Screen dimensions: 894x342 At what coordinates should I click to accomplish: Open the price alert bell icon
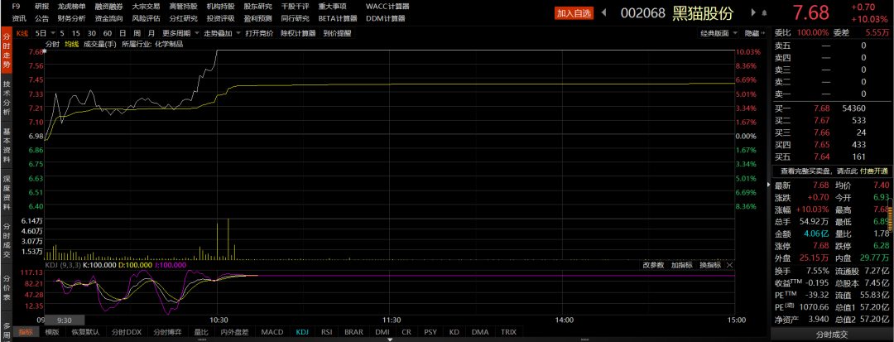click(764, 12)
